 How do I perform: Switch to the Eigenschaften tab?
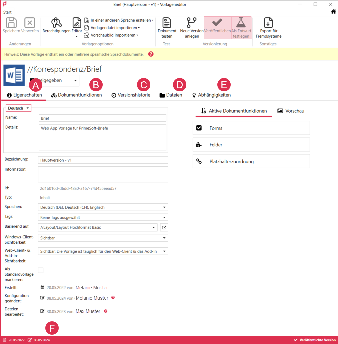[24, 95]
